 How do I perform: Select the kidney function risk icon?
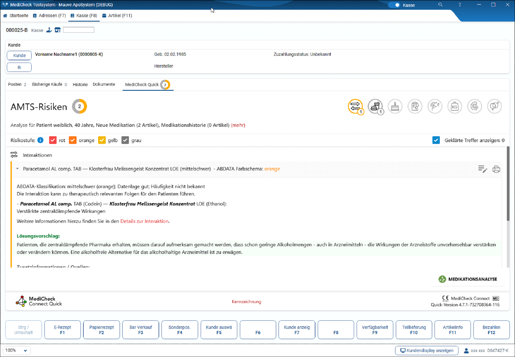(x=474, y=106)
